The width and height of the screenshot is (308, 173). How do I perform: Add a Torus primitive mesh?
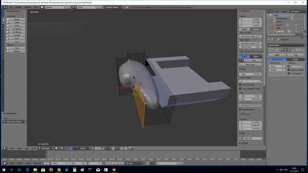click(15, 42)
